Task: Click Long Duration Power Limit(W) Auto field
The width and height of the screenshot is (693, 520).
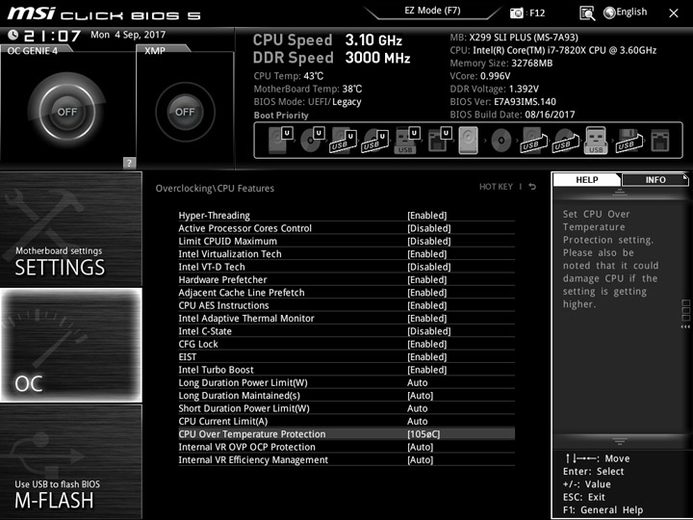Action: pos(417,382)
